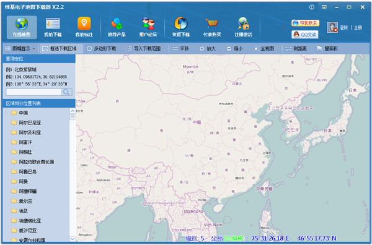Click region list scrollbar down arrow
Viewport: 372px width, 245px height.
[x=73, y=239]
